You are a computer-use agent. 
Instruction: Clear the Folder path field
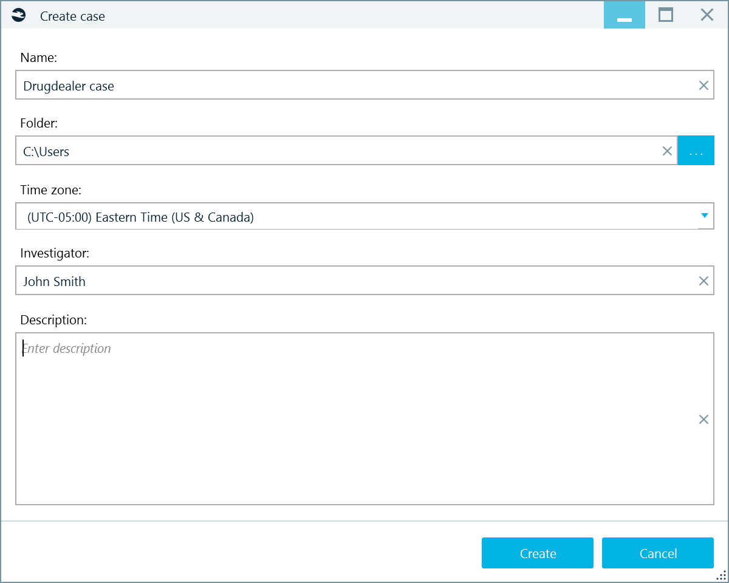click(x=667, y=151)
